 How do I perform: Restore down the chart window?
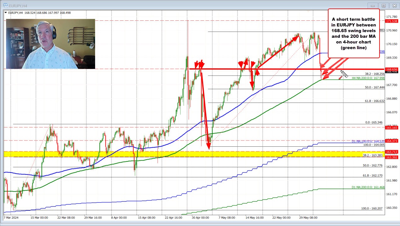tap(383, 5)
